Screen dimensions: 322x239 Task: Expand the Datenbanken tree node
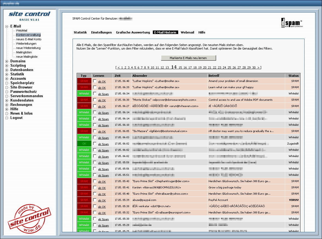[7, 70]
